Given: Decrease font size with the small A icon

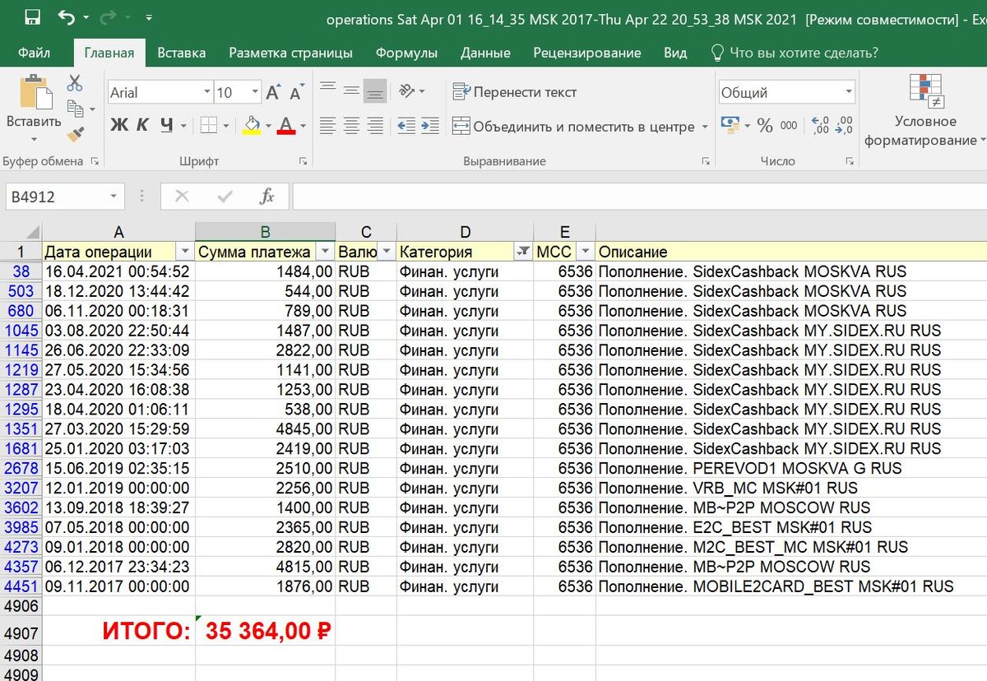Looking at the screenshot, I should click(296, 92).
